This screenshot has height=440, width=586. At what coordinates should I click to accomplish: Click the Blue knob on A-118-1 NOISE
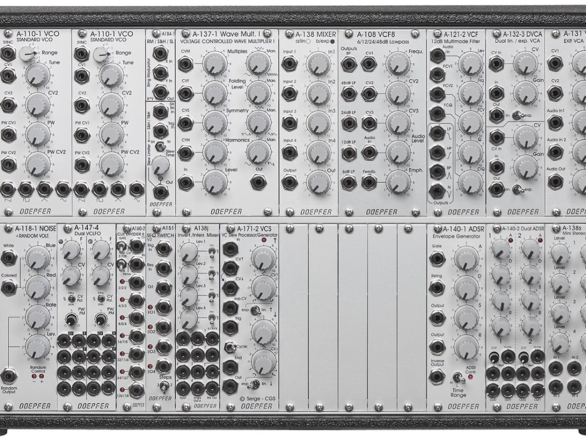[38, 258]
